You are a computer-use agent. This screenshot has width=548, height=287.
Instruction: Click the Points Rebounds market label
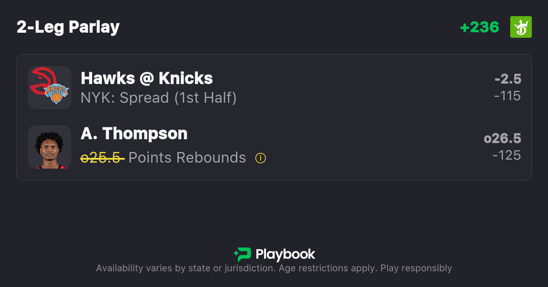pos(187,158)
